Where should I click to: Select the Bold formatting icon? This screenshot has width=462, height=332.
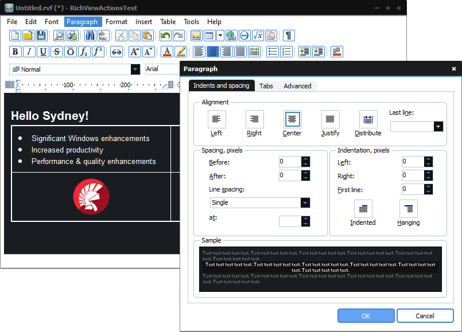click(15, 51)
